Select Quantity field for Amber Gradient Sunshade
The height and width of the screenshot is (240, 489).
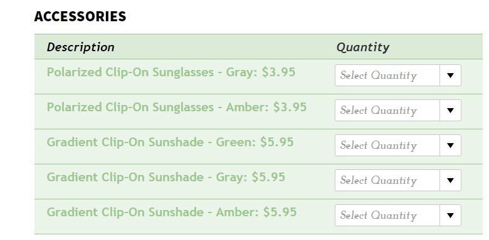(398, 215)
